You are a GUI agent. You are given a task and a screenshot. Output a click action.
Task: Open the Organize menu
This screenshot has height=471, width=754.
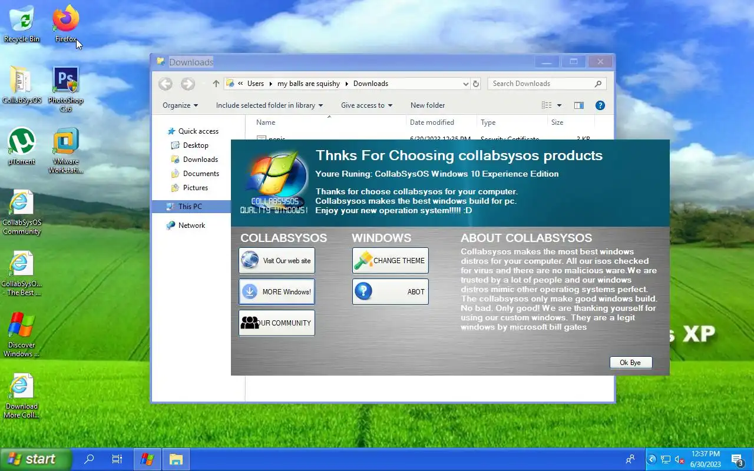[x=180, y=105]
